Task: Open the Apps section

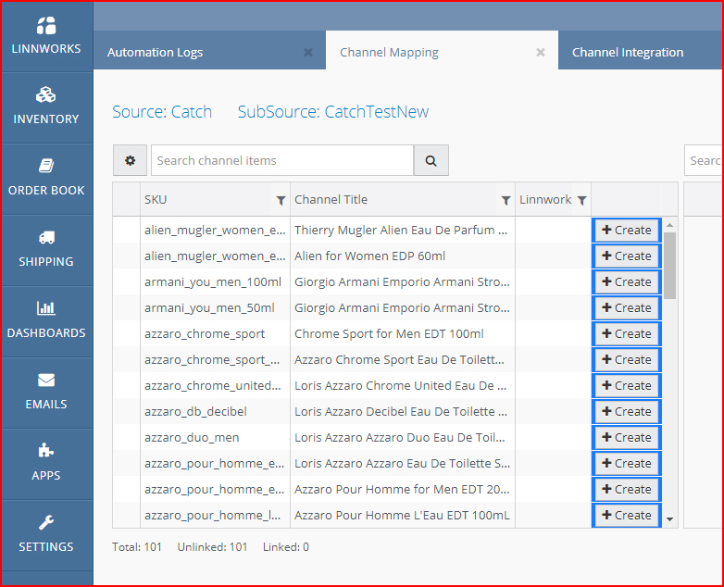Action: (x=46, y=464)
